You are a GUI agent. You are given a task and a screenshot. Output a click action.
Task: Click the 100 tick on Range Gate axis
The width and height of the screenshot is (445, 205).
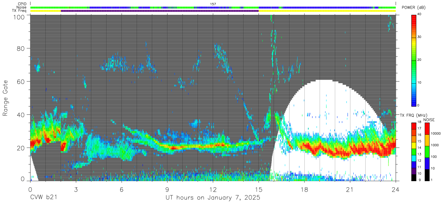click(20, 17)
